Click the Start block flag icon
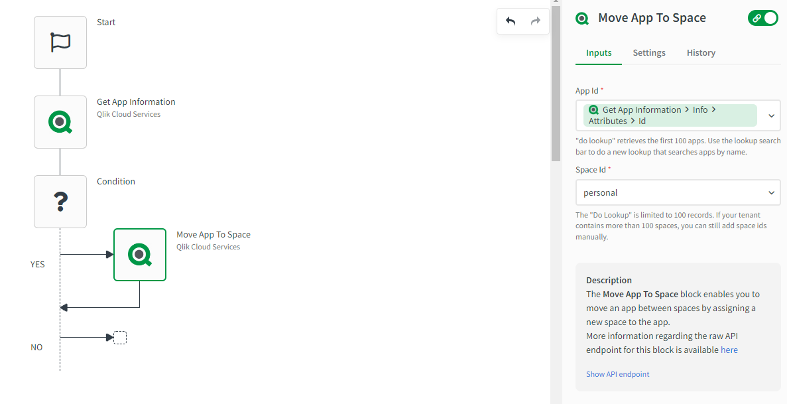The width and height of the screenshot is (787, 404). point(60,42)
